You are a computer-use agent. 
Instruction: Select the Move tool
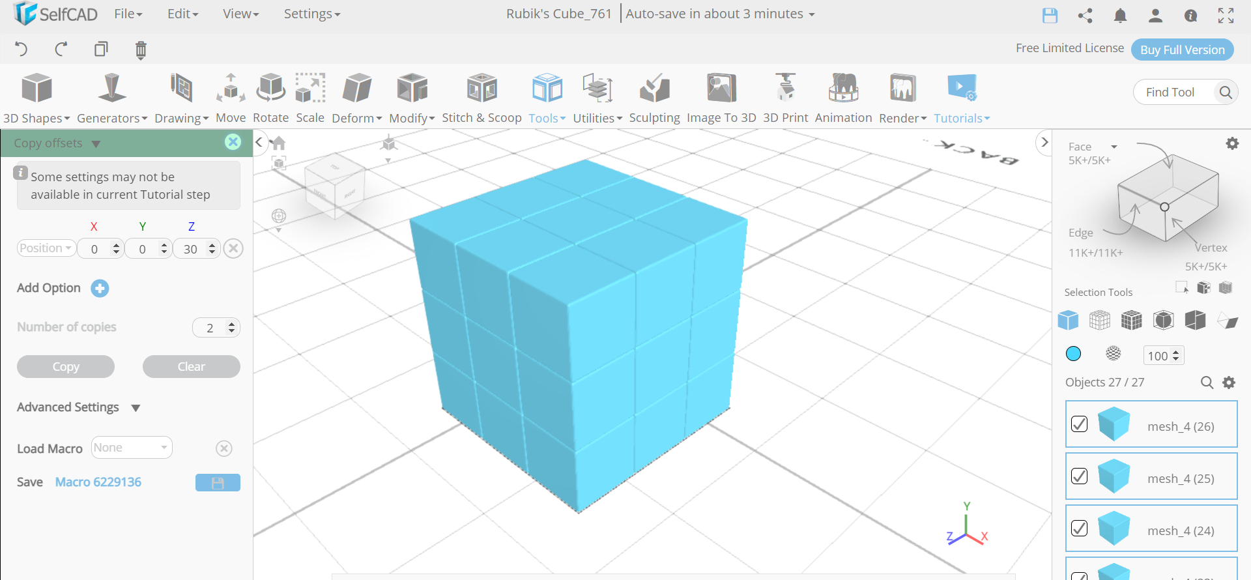(x=231, y=99)
